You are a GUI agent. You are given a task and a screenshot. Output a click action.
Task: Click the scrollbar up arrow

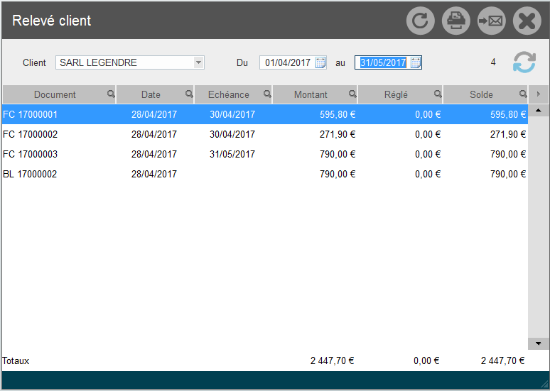538,111
